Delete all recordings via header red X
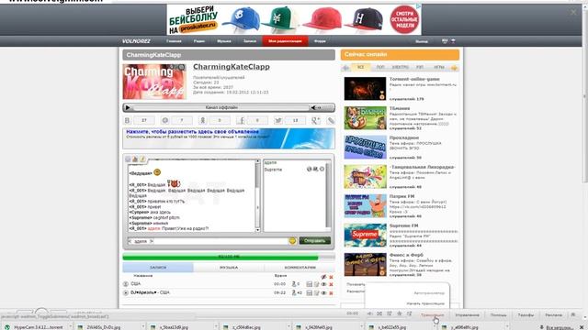Screen dimensions: 588x330 pyautogui.click(x=331, y=277)
